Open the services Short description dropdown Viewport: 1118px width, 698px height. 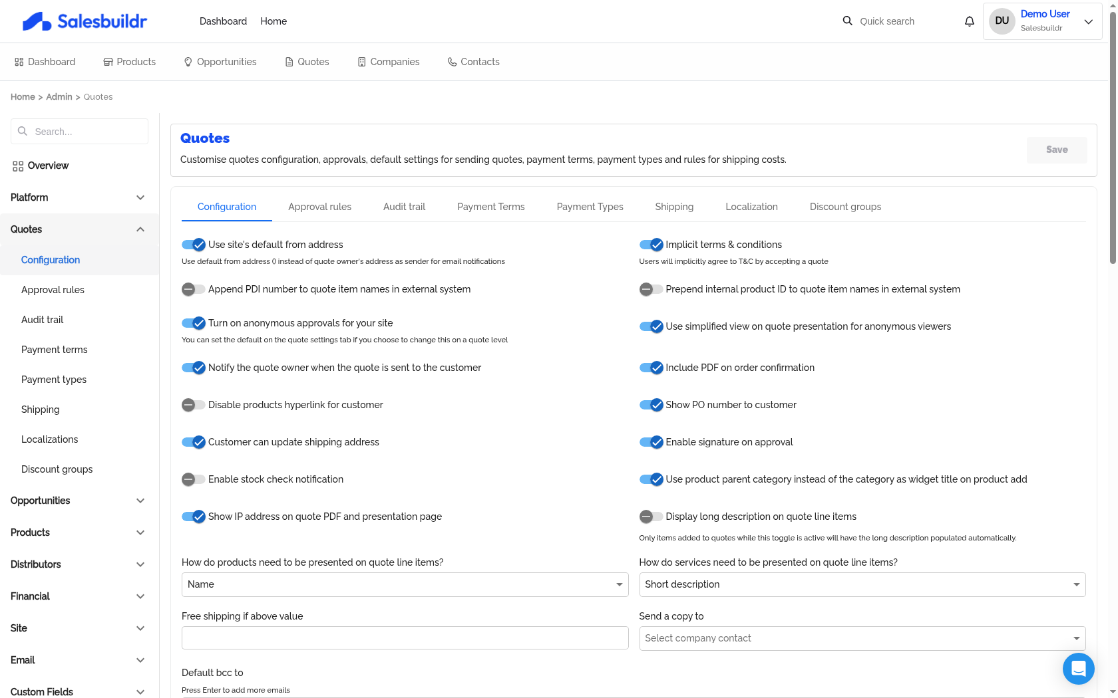pos(862,584)
